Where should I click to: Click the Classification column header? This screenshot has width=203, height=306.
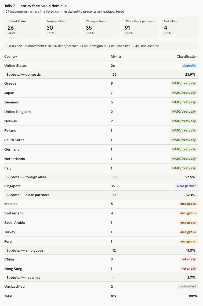(x=187, y=56)
